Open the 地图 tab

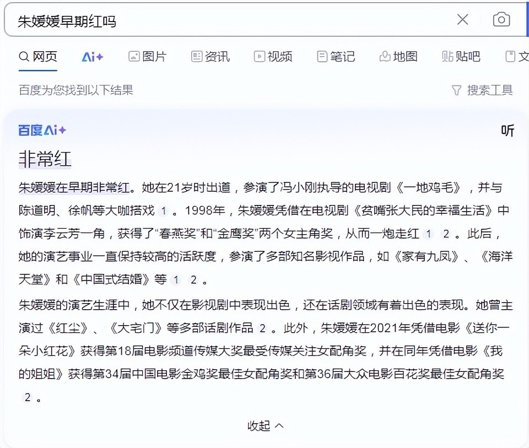coord(398,56)
